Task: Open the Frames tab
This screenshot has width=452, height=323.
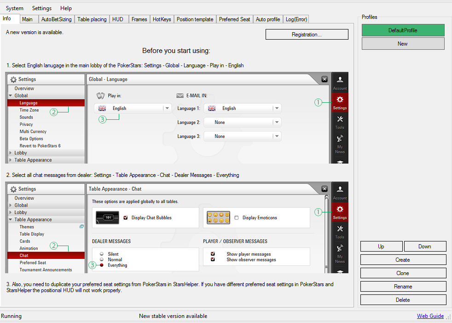Action: (139, 19)
